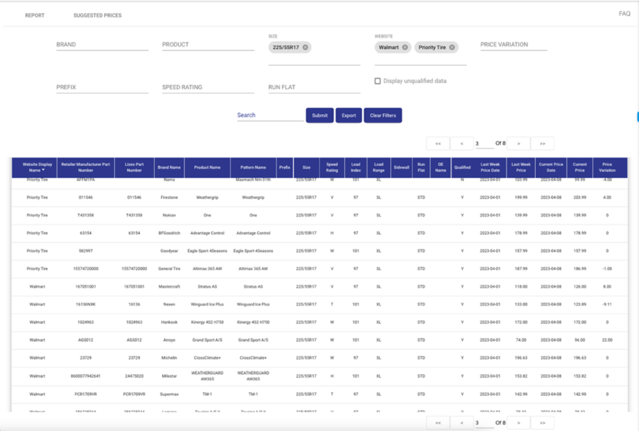Viewport: 639px width, 431px height.
Task: Advance to next page using bottom pagination
Action: pyautogui.click(x=518, y=422)
